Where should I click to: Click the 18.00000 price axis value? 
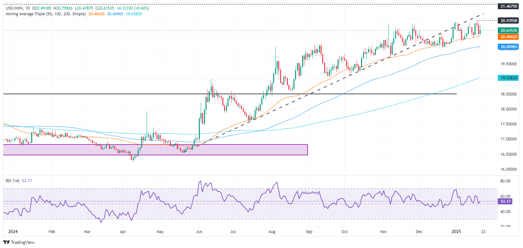(x=508, y=109)
